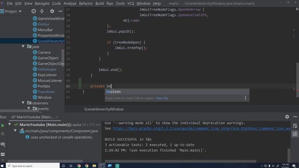Viewport: 299px width, 168px height.
Task: Open Cortana circle icon on taskbar
Action: pyautogui.click(x=64, y=166)
